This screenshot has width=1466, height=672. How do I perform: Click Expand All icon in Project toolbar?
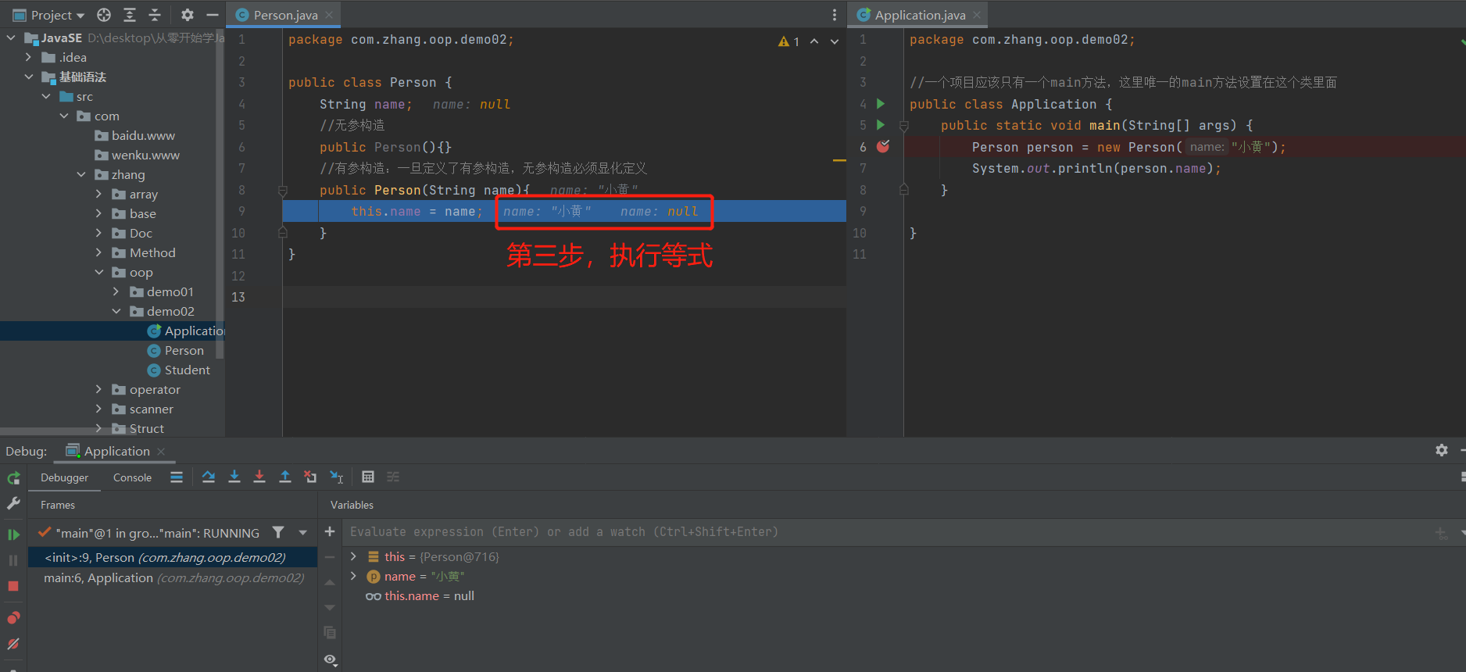130,15
